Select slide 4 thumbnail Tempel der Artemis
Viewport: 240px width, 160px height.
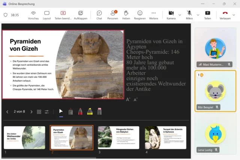pyautogui.click(x=166, y=138)
